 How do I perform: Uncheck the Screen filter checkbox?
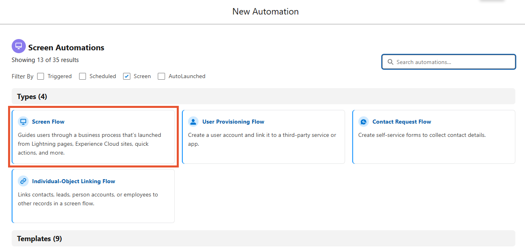point(127,76)
